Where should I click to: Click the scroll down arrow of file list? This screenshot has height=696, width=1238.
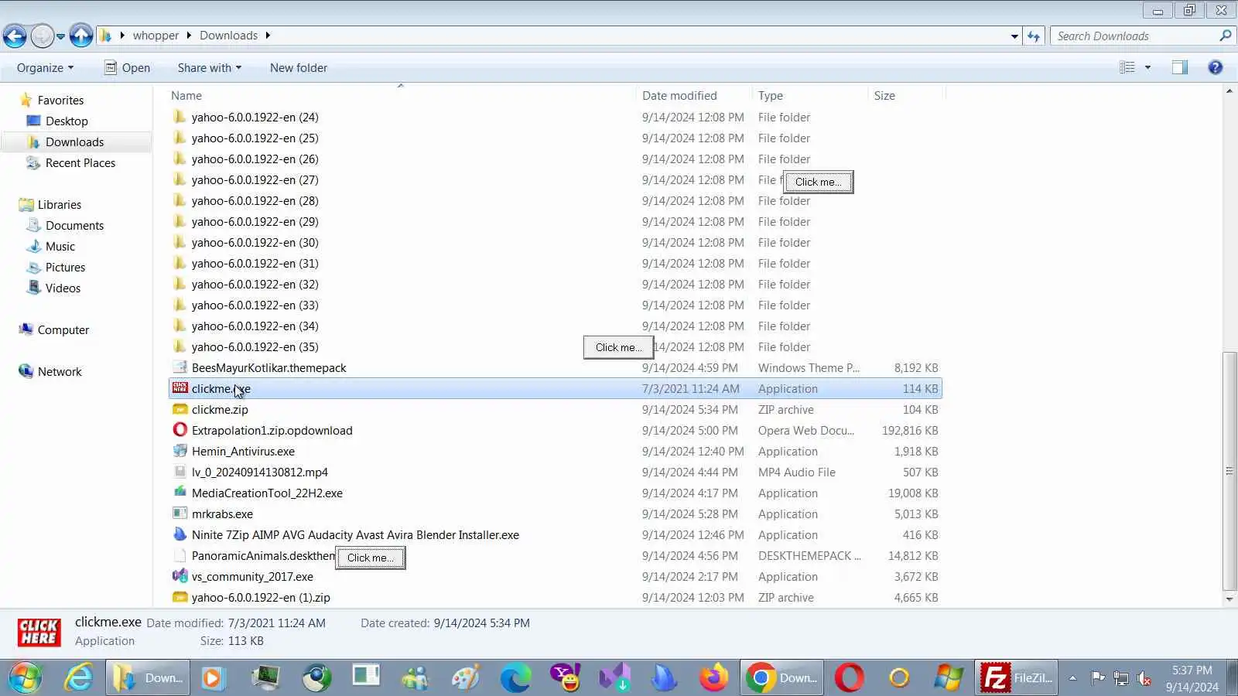coord(1229,599)
